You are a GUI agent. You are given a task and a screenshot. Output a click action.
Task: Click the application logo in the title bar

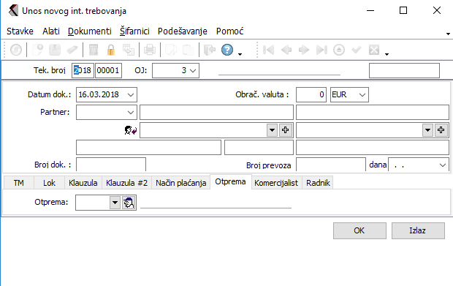click(13, 11)
